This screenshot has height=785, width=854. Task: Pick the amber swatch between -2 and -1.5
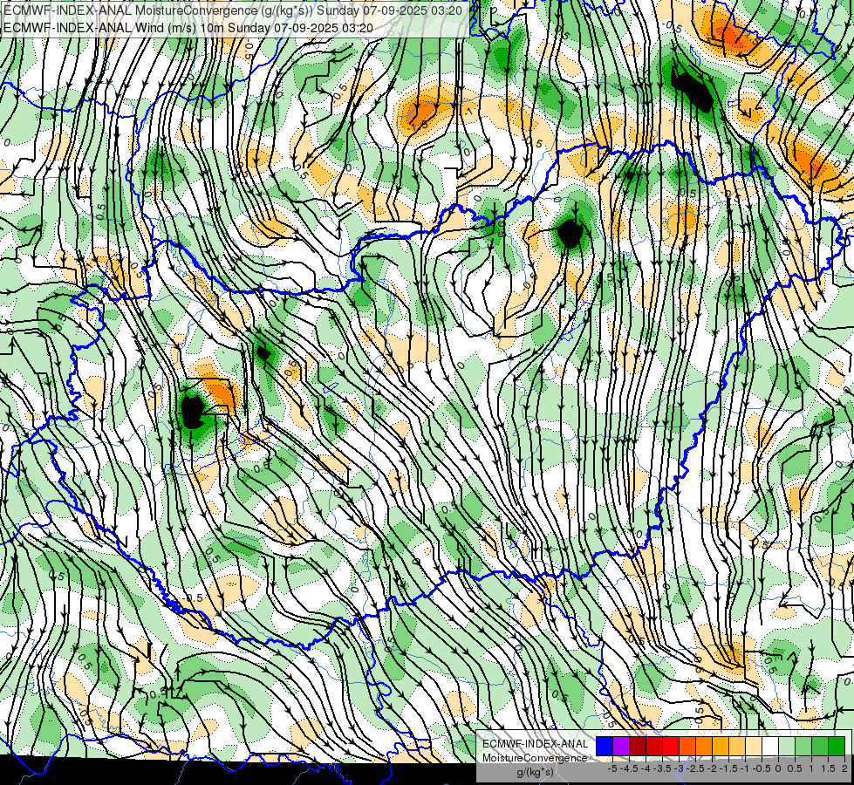point(721,747)
